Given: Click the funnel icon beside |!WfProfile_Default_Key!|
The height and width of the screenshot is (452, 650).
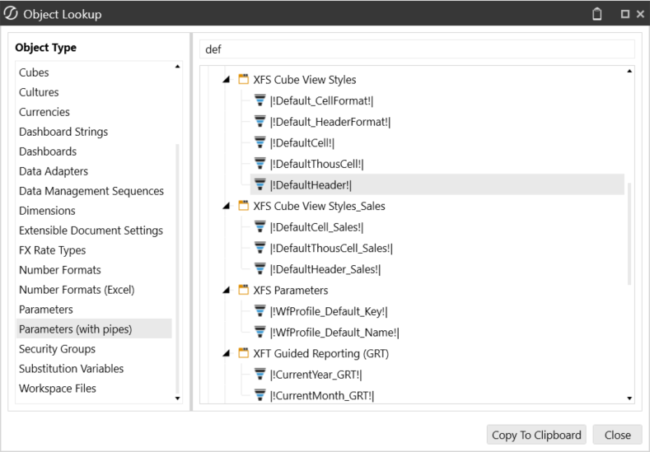Looking at the screenshot, I should [260, 311].
